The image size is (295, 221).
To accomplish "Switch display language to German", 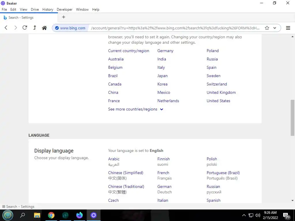I will pos(164,186).
